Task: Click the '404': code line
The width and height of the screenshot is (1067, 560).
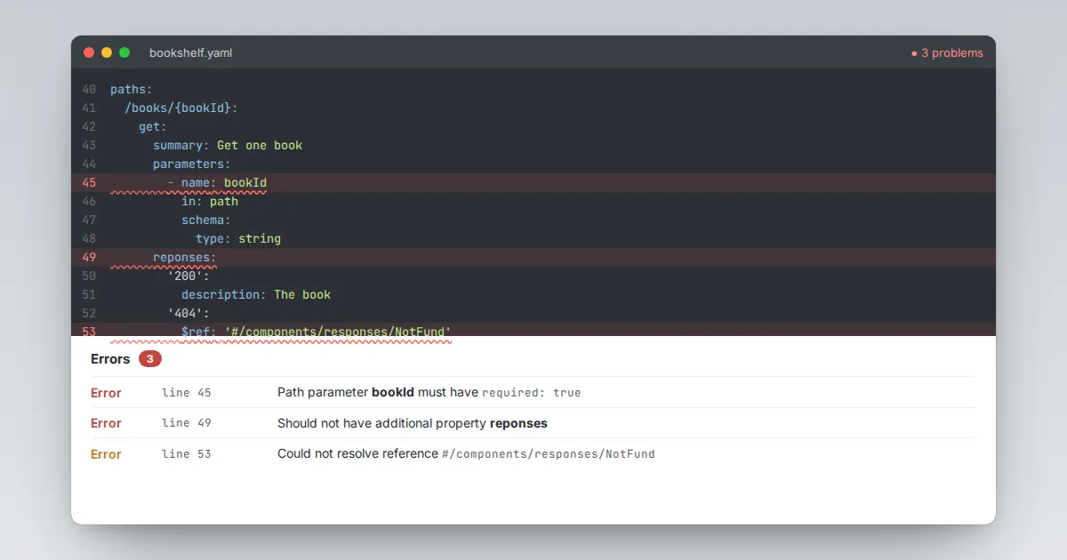Action: (189, 314)
